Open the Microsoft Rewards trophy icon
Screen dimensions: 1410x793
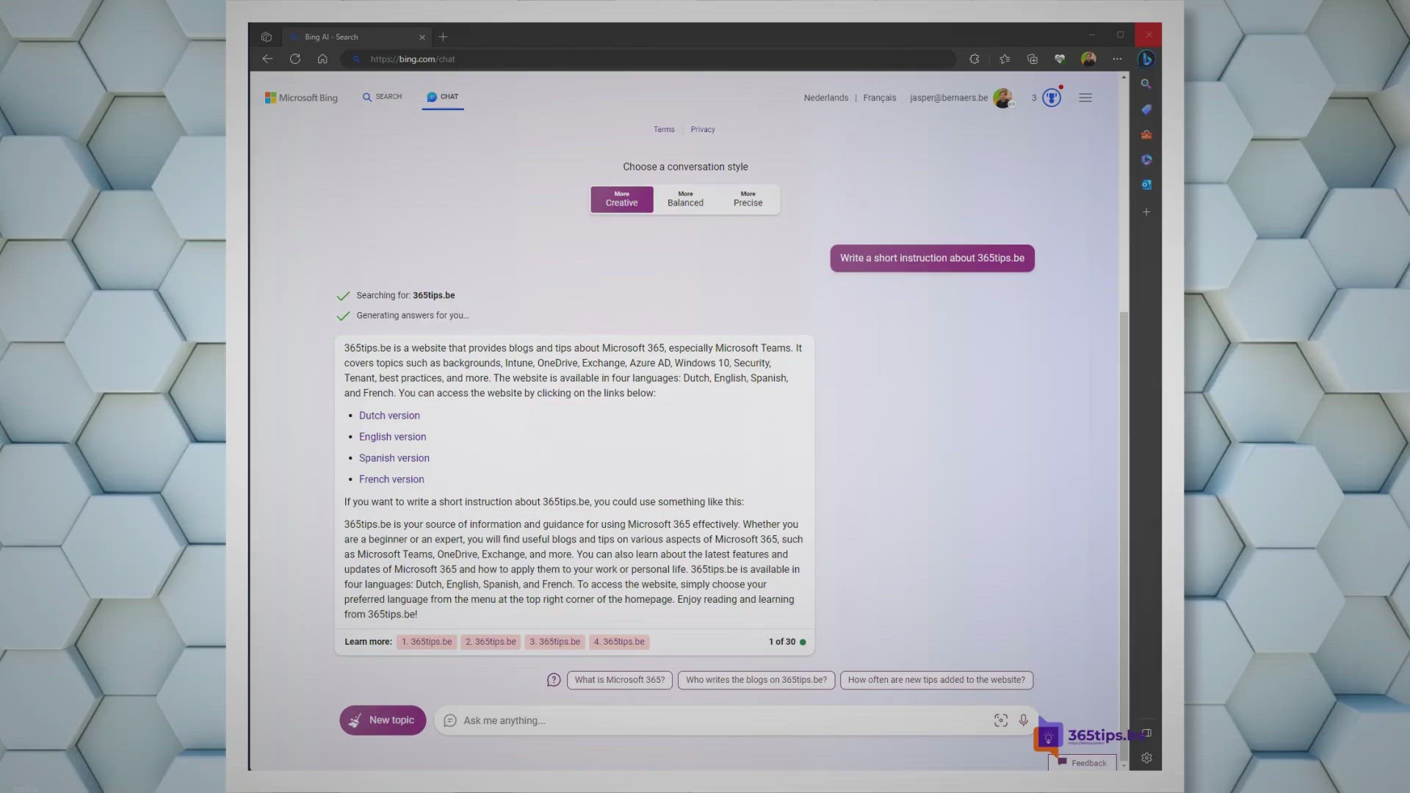pos(1052,98)
